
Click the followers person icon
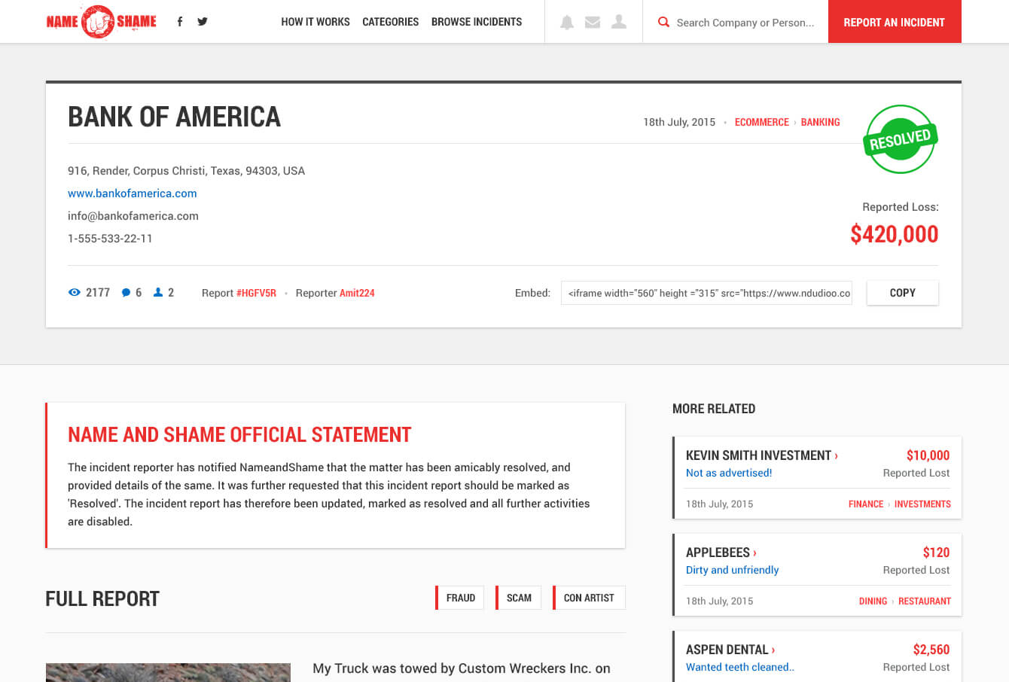[x=158, y=292]
